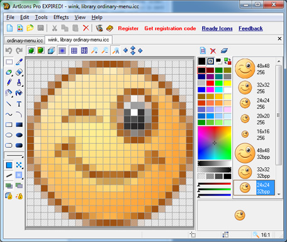Pick the color picker eyedropper tool
The image size is (287, 242).
click(x=19, y=62)
